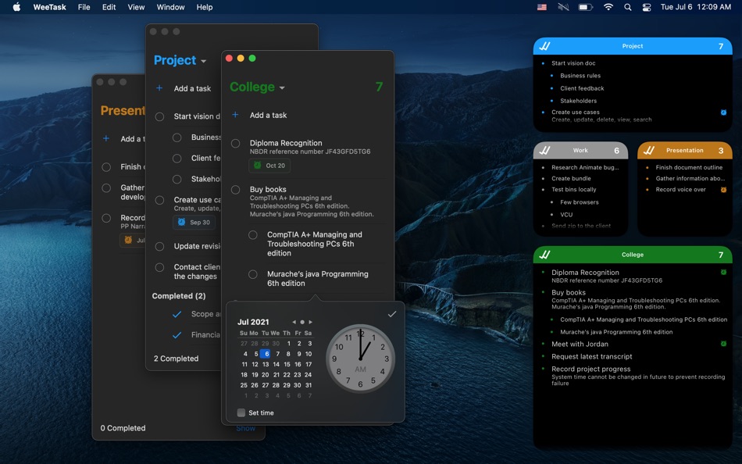Click the orange alarm icon in Presentation window

(x=128, y=240)
